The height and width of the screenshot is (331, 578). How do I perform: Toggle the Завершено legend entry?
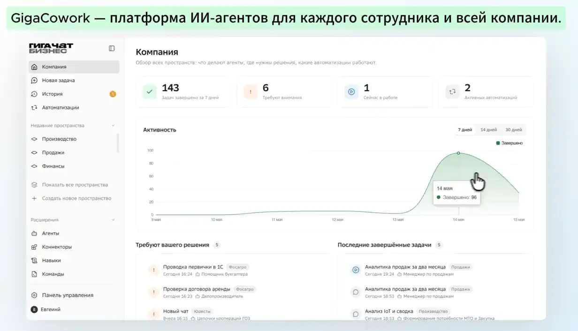[510, 143]
